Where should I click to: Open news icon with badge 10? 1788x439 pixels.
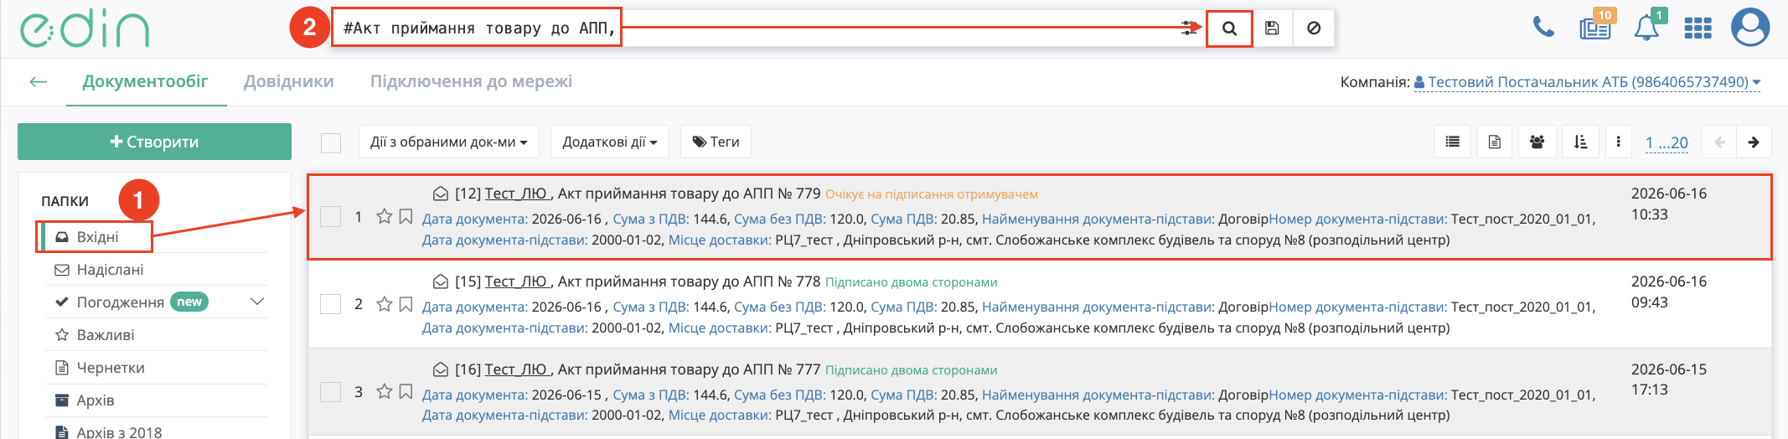coord(1595,28)
